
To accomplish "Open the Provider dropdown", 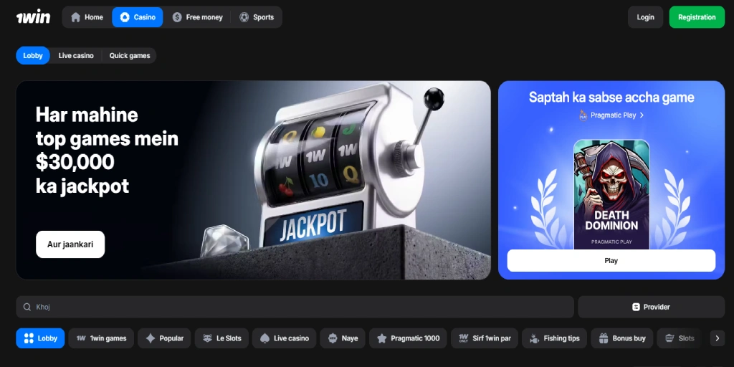I will [x=651, y=307].
